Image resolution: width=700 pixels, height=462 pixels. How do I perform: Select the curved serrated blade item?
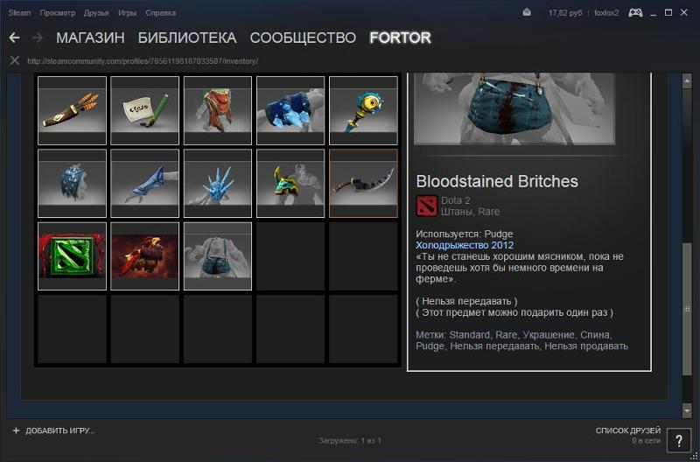coord(363,183)
